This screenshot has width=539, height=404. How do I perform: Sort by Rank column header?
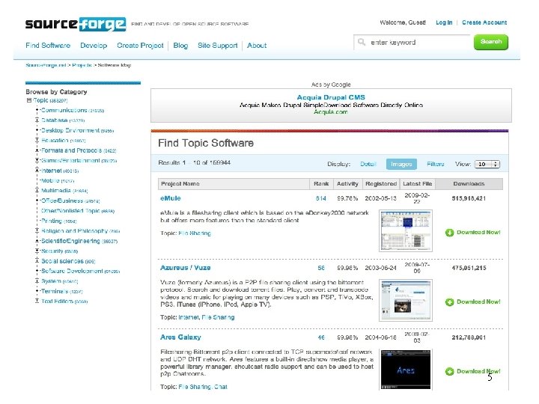point(321,184)
